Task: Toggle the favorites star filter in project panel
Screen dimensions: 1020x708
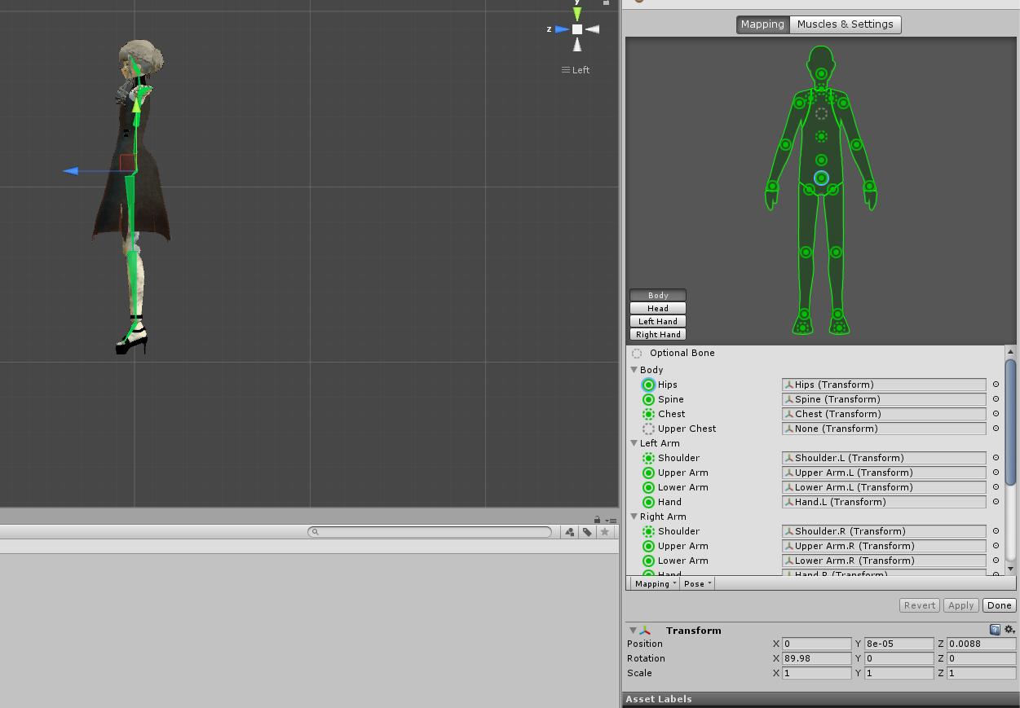Action: click(605, 532)
